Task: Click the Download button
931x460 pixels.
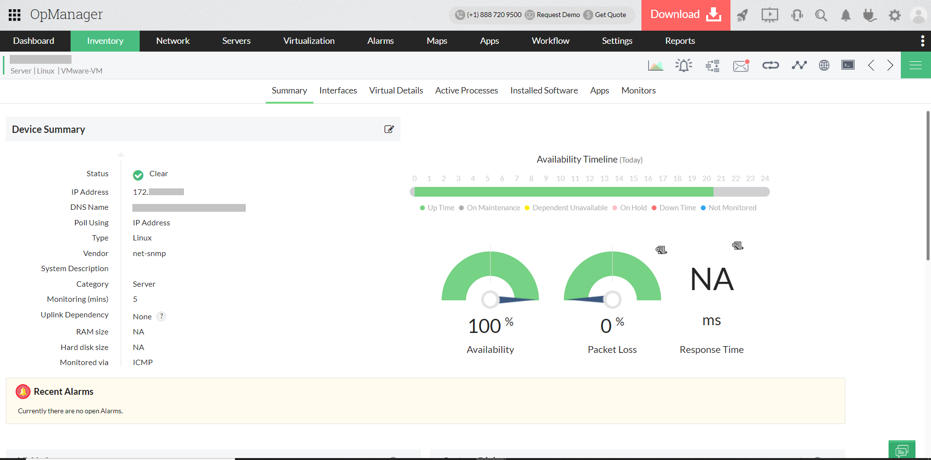Action: (x=686, y=15)
